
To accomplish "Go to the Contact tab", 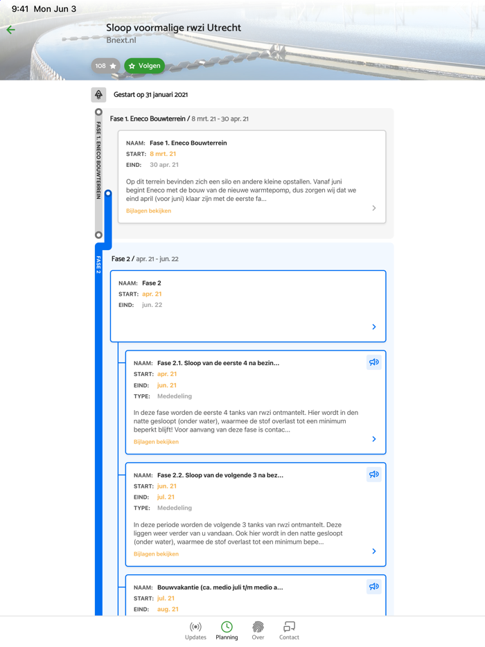I will (289, 630).
